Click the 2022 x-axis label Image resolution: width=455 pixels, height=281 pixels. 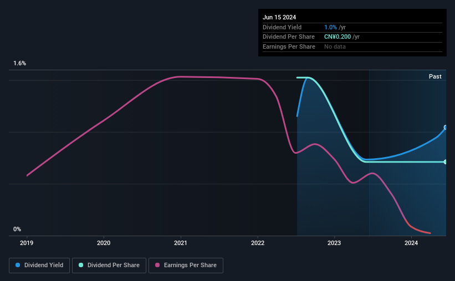click(258, 243)
